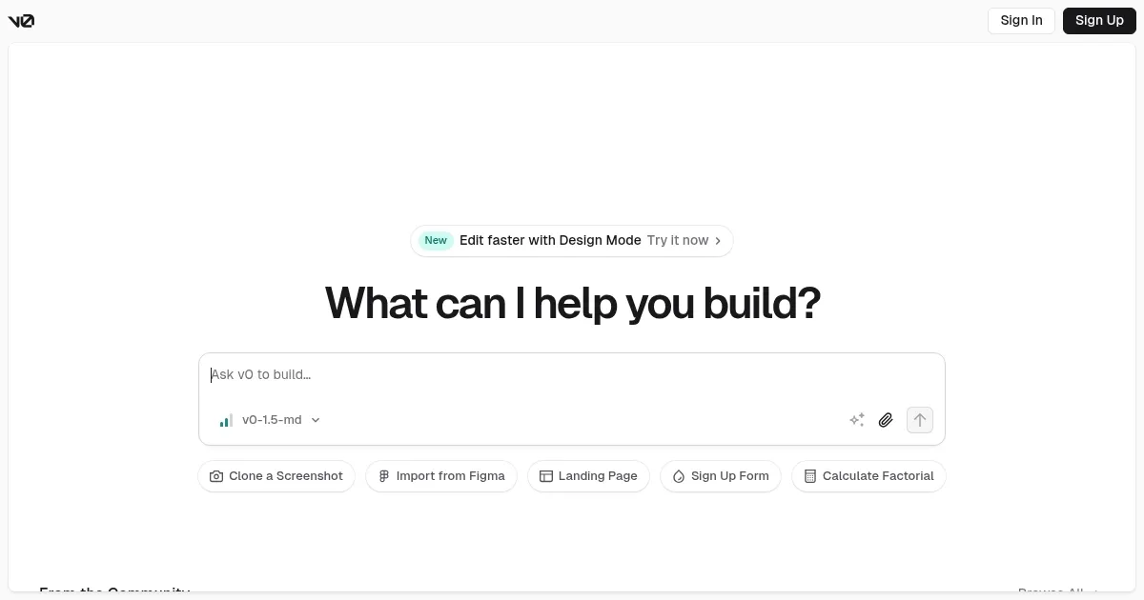Image resolution: width=1144 pixels, height=600 pixels.
Task: Click the bar chart icon near the model name
Action: pos(226,420)
